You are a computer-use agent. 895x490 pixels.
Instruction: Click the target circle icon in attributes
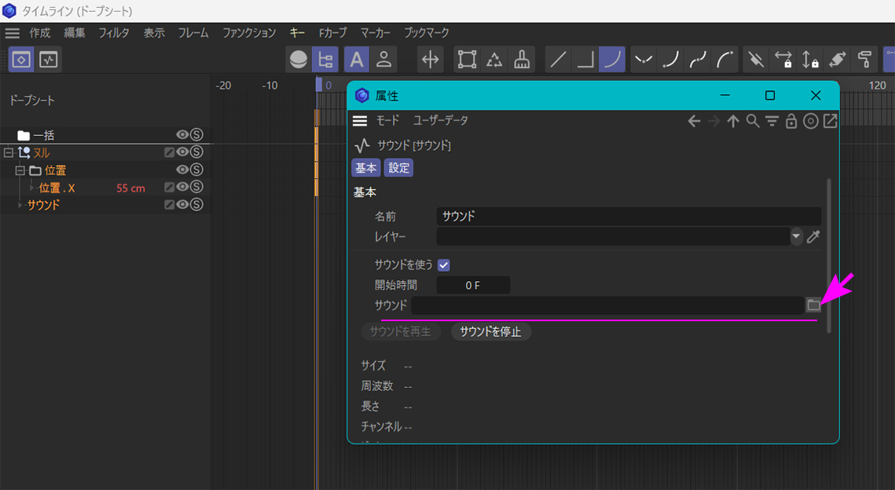click(810, 121)
